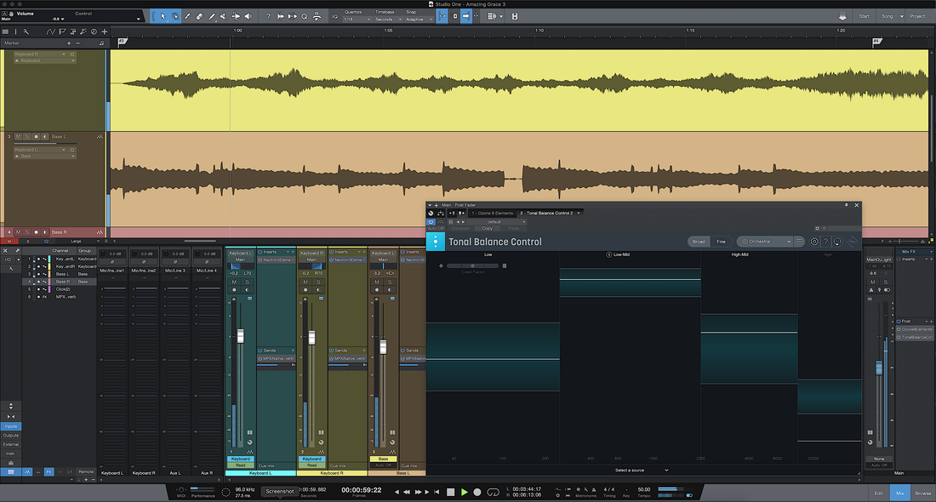Click the Tonal Balance Control help icon
The width and height of the screenshot is (936, 502).
(825, 241)
